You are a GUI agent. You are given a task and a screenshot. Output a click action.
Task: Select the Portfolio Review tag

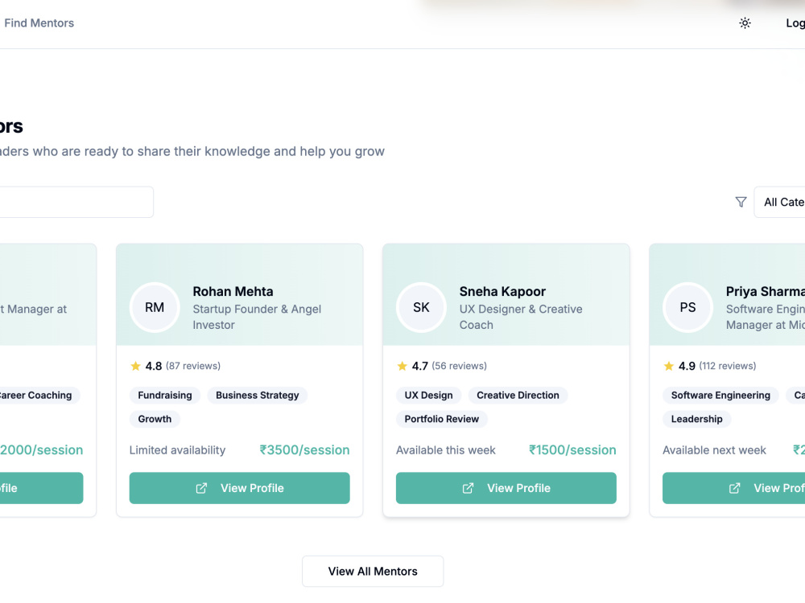click(441, 419)
